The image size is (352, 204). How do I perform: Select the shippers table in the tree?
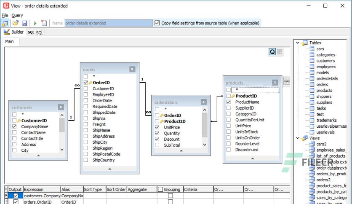click(x=324, y=97)
